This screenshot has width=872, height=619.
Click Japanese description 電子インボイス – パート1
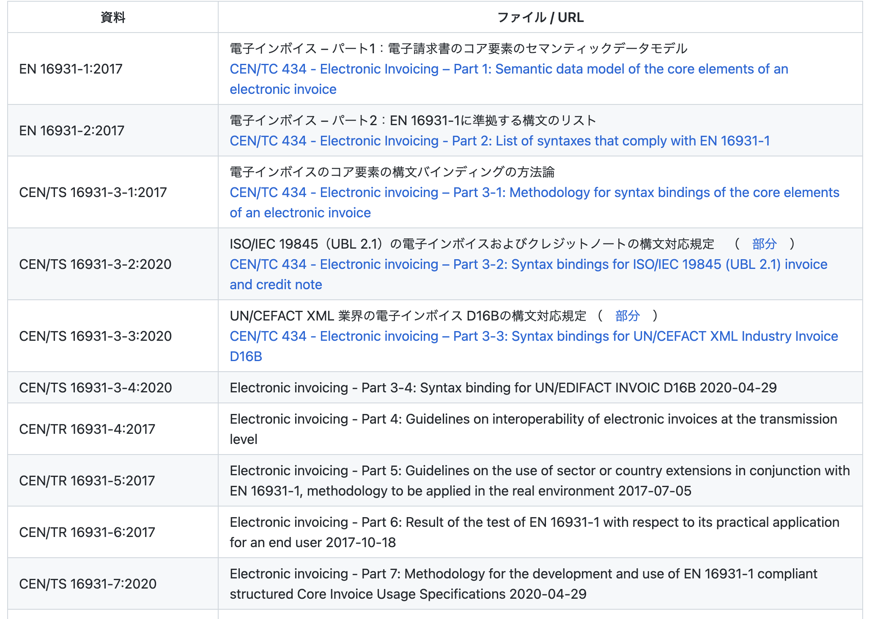click(459, 49)
